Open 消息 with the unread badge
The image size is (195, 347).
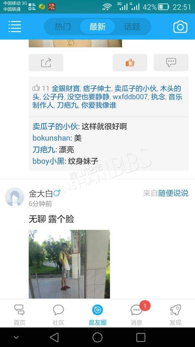[x=136, y=314]
